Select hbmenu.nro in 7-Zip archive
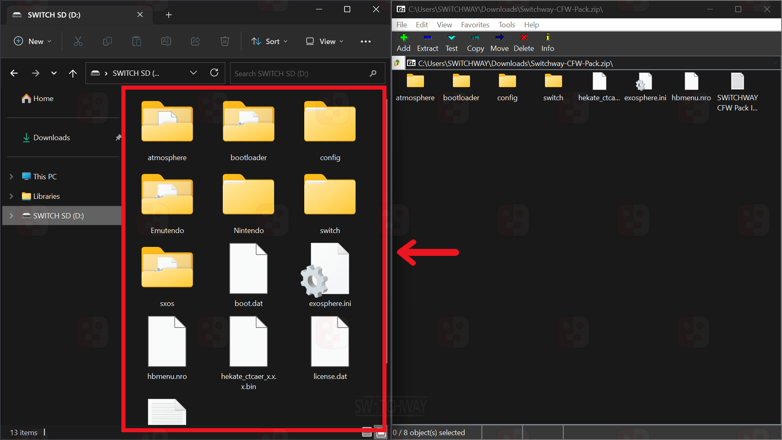The width and height of the screenshot is (782, 440). click(x=691, y=87)
